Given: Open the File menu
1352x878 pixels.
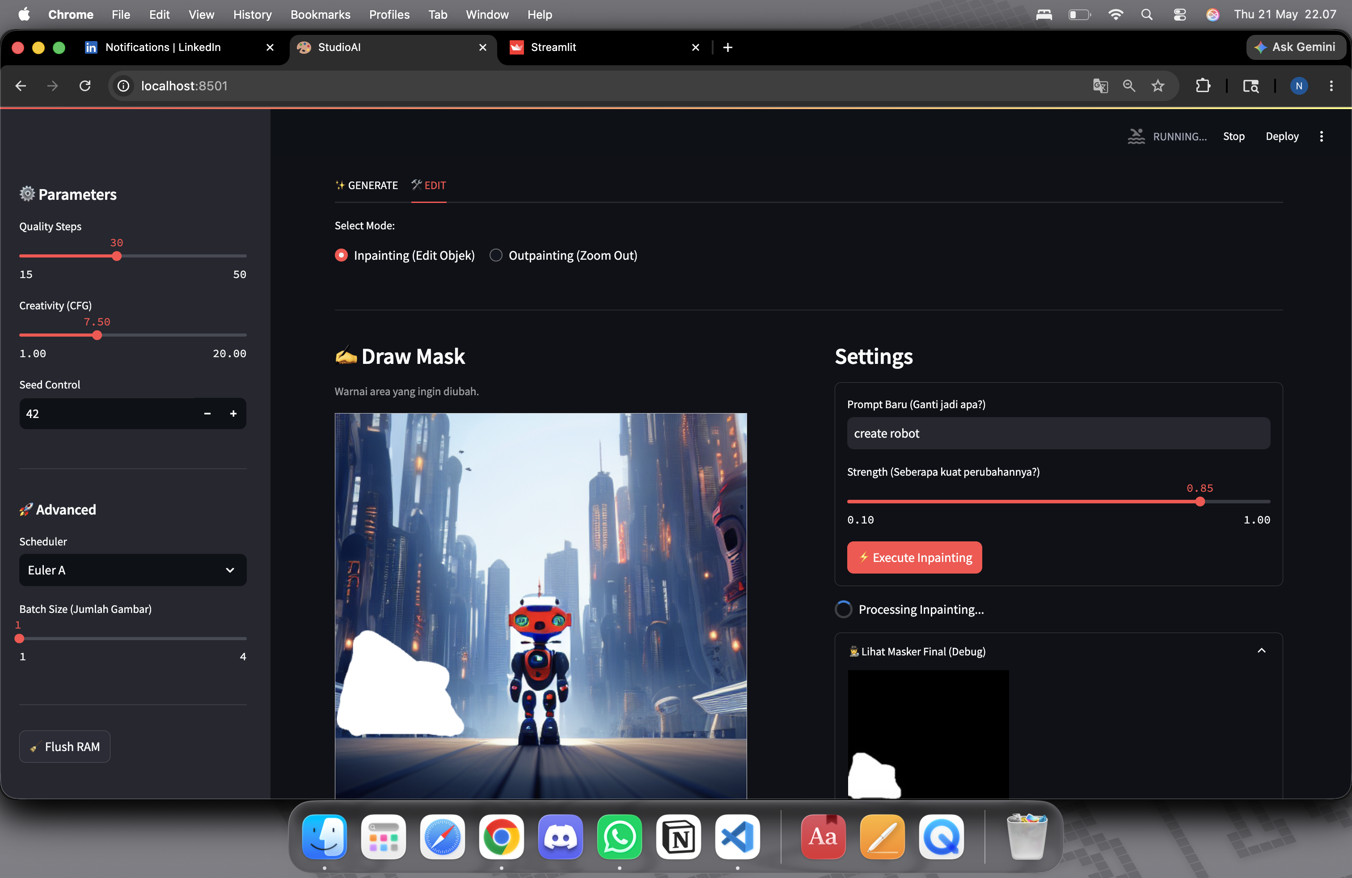Looking at the screenshot, I should [120, 14].
